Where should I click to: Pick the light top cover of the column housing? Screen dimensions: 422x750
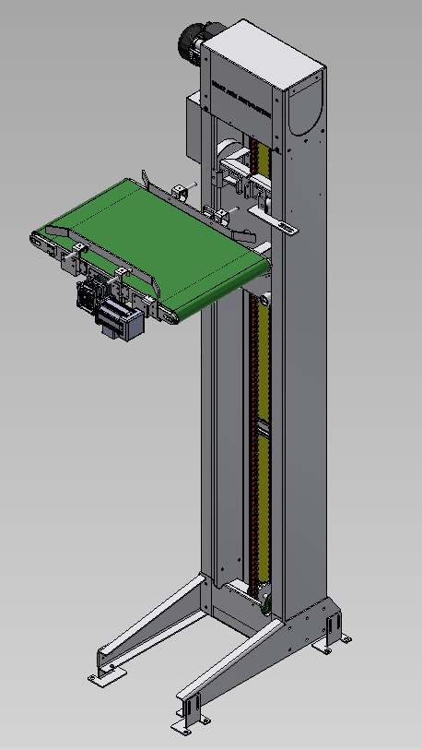[263, 54]
